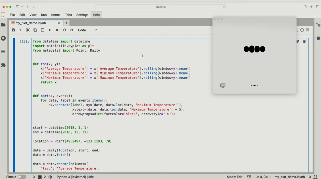
Task: Click the trusted notebook shield icon
Action: pos(249,177)
